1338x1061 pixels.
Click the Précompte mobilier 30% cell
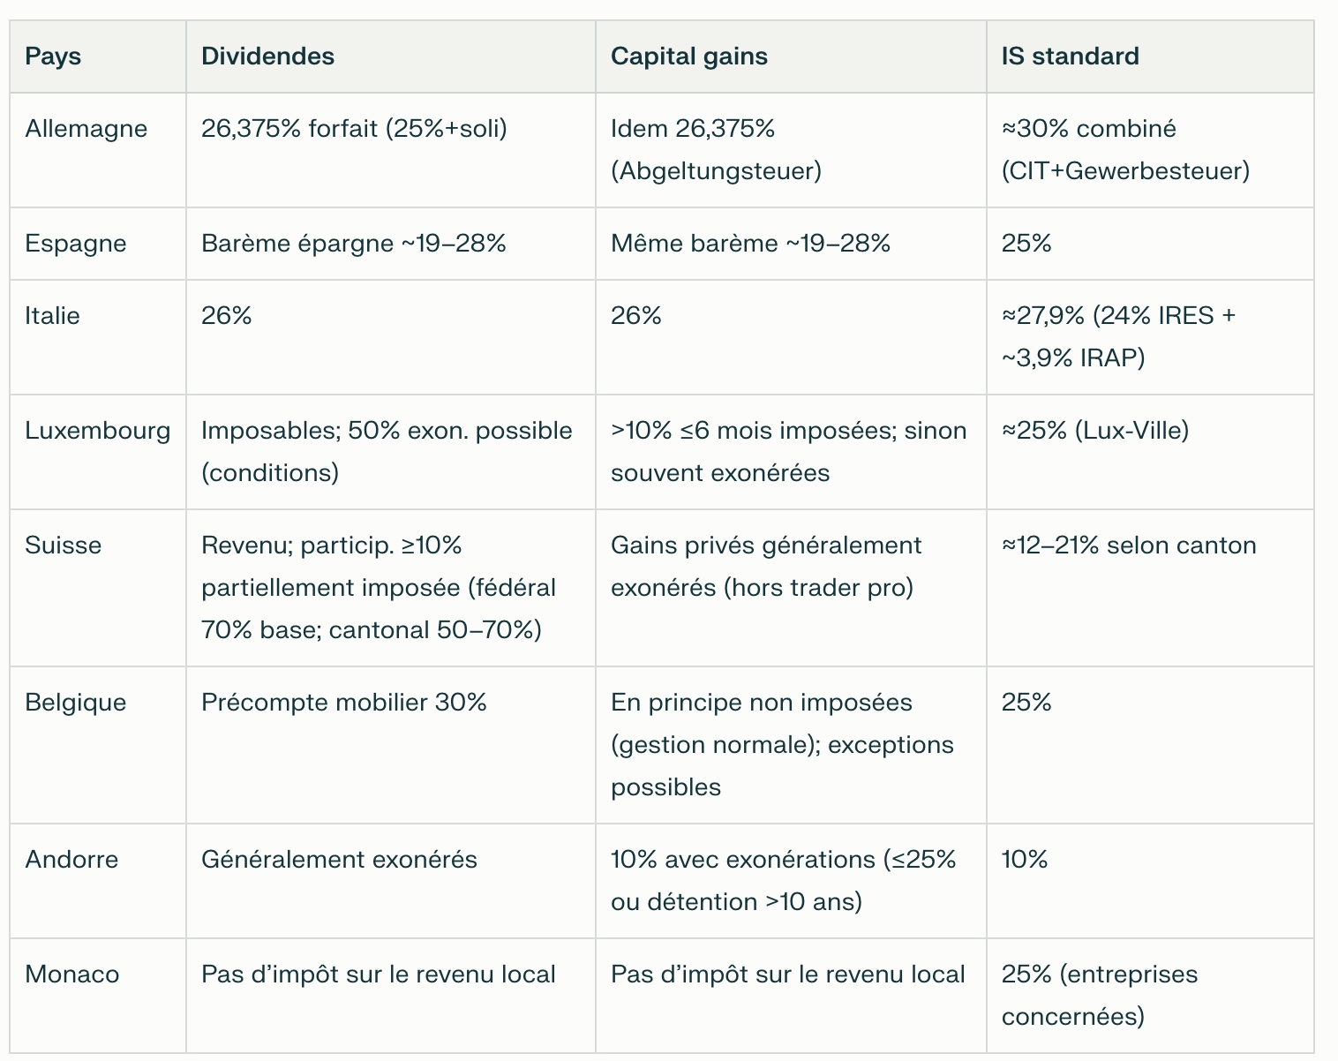coord(344,703)
